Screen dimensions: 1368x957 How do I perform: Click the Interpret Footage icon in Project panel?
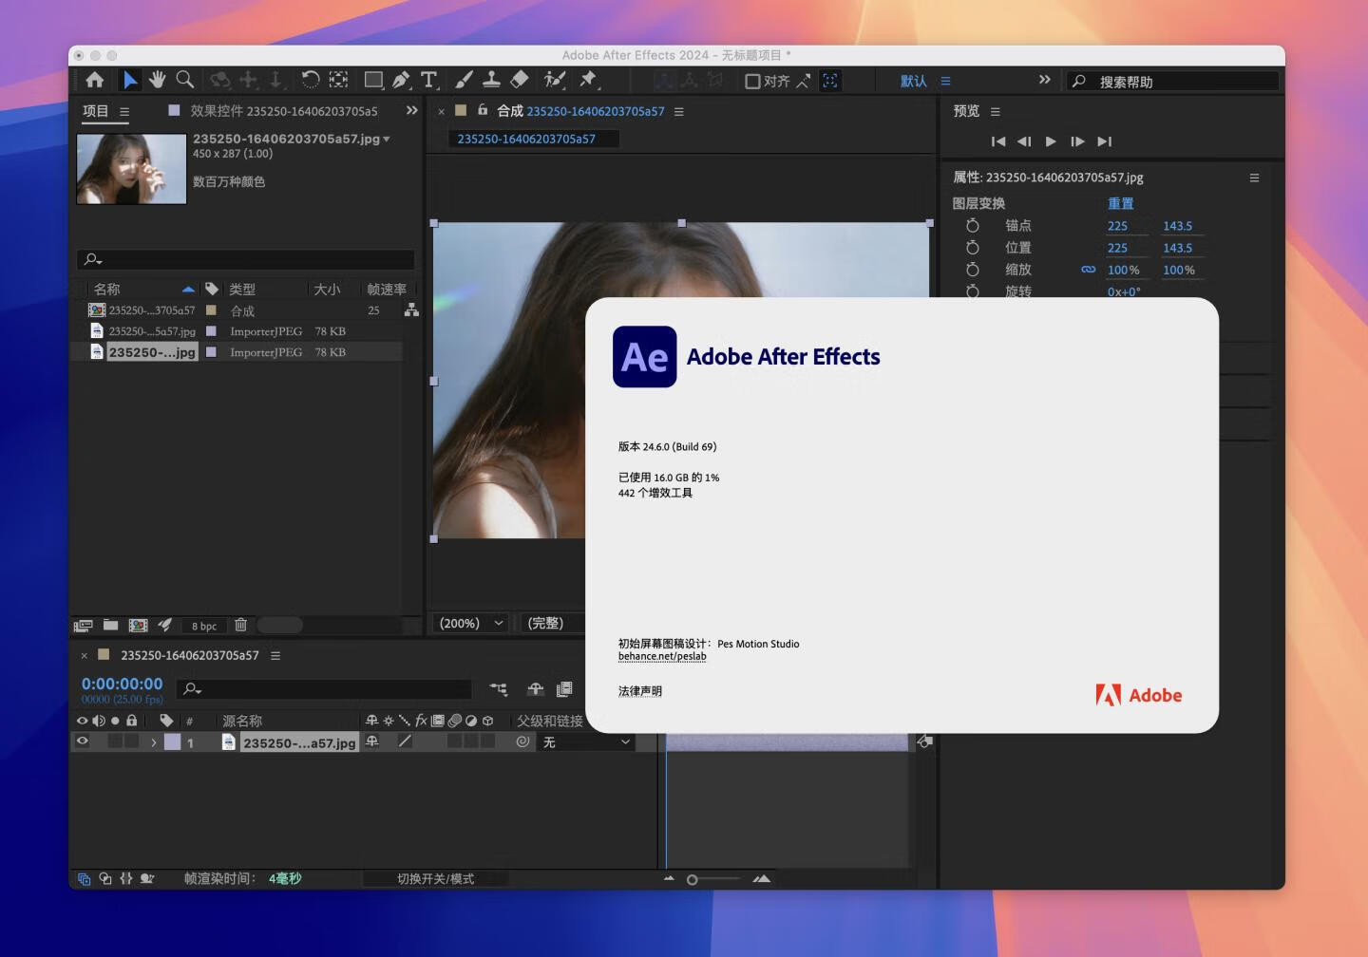point(83,625)
